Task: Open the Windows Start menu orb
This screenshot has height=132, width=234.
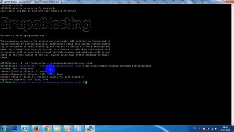Action: point(4,129)
